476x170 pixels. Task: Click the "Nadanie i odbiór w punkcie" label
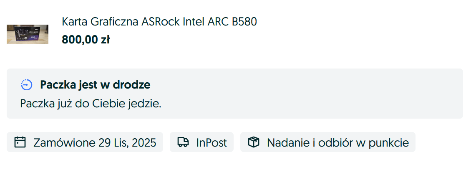[337, 142]
